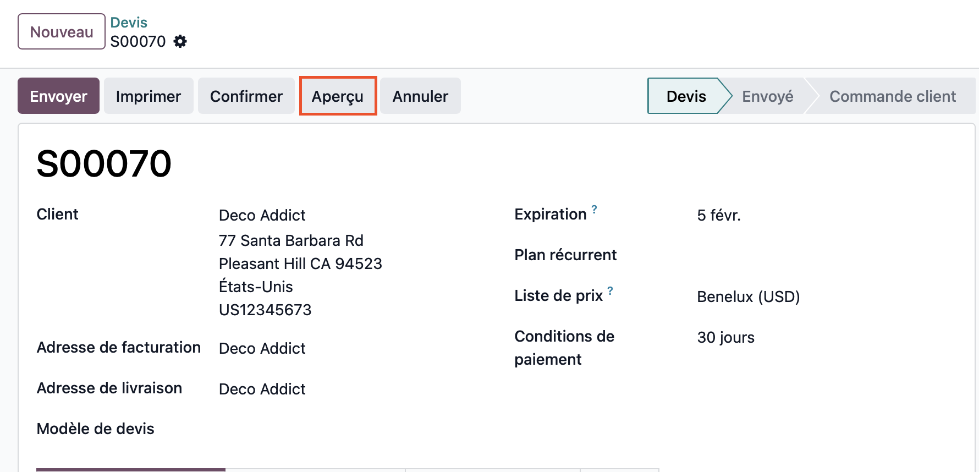Cancel the quotation with Annuler
Screen dimensions: 979x472
(x=420, y=96)
